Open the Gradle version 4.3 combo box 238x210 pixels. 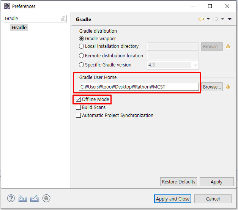click(173, 65)
